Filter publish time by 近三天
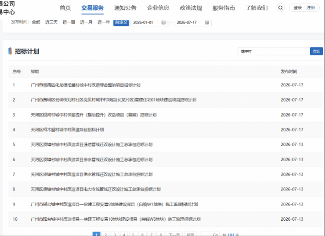 [x=51, y=22]
